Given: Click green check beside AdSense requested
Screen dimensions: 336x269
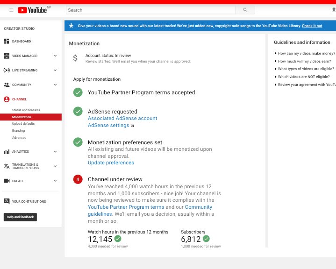Looking at the screenshot, I should pos(78,111).
